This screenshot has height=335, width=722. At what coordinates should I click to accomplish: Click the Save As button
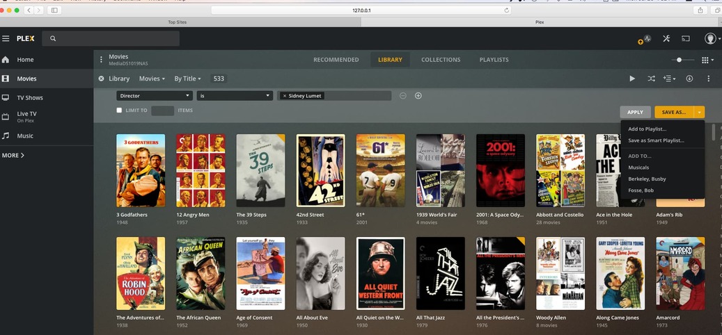[674, 112]
